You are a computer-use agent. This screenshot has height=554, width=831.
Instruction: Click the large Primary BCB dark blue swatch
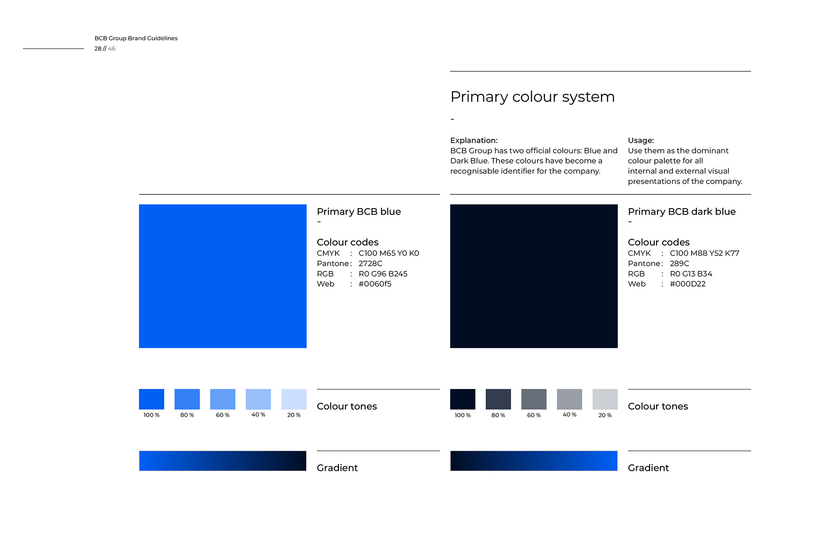pyautogui.click(x=534, y=276)
